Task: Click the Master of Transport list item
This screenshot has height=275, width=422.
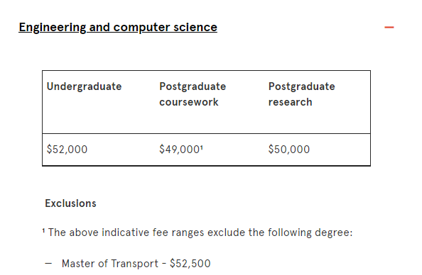Action: click(136, 264)
